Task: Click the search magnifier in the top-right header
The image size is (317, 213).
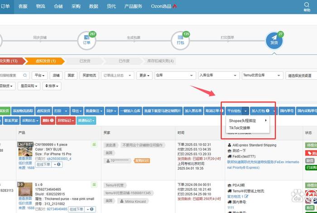Action: click(307, 5)
